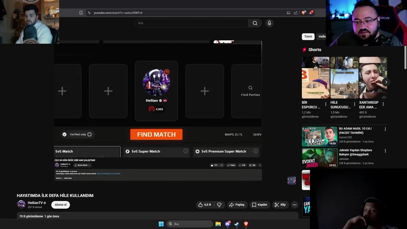The width and height of the screenshot is (407, 229).
Task: Focus the YouTube 'Ara' search box
Action: pyautogui.click(x=191, y=23)
